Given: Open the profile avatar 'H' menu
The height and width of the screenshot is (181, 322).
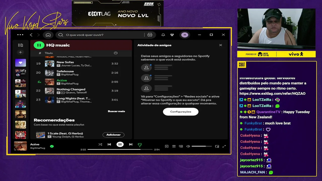Looking at the screenshot, I should 185,35.
